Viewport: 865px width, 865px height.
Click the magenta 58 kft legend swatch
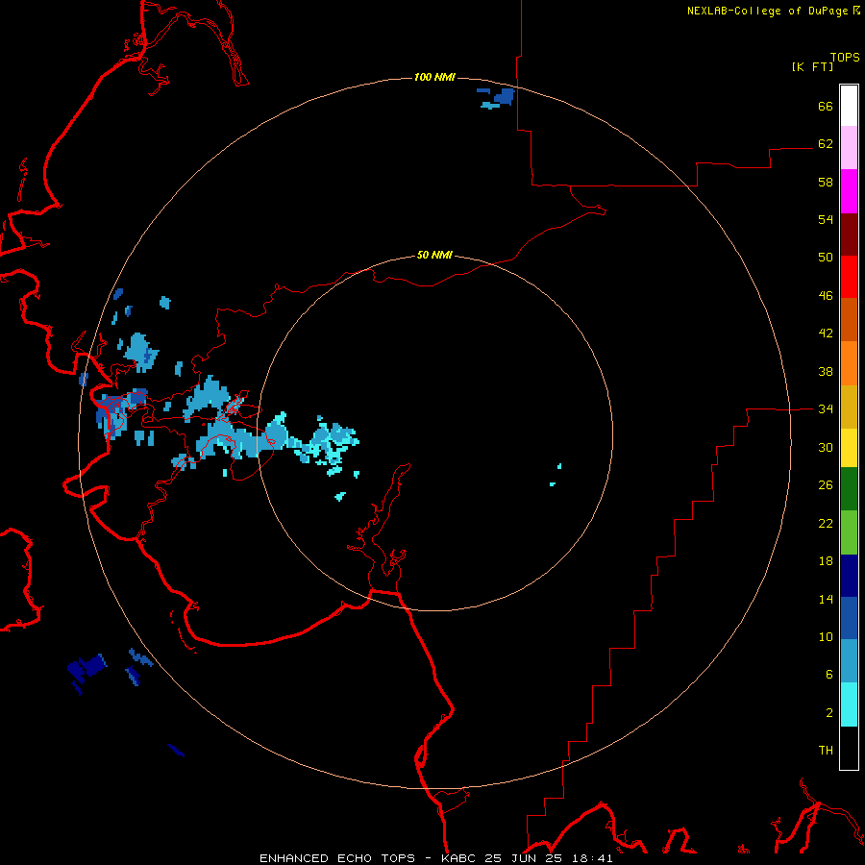849,191
